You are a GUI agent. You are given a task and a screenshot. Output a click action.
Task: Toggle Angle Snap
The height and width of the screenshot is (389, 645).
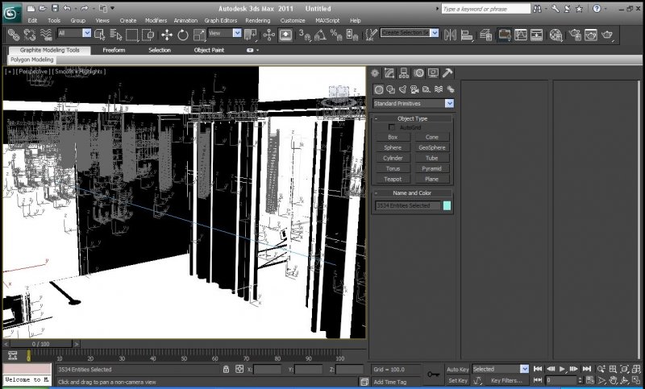tap(320, 35)
